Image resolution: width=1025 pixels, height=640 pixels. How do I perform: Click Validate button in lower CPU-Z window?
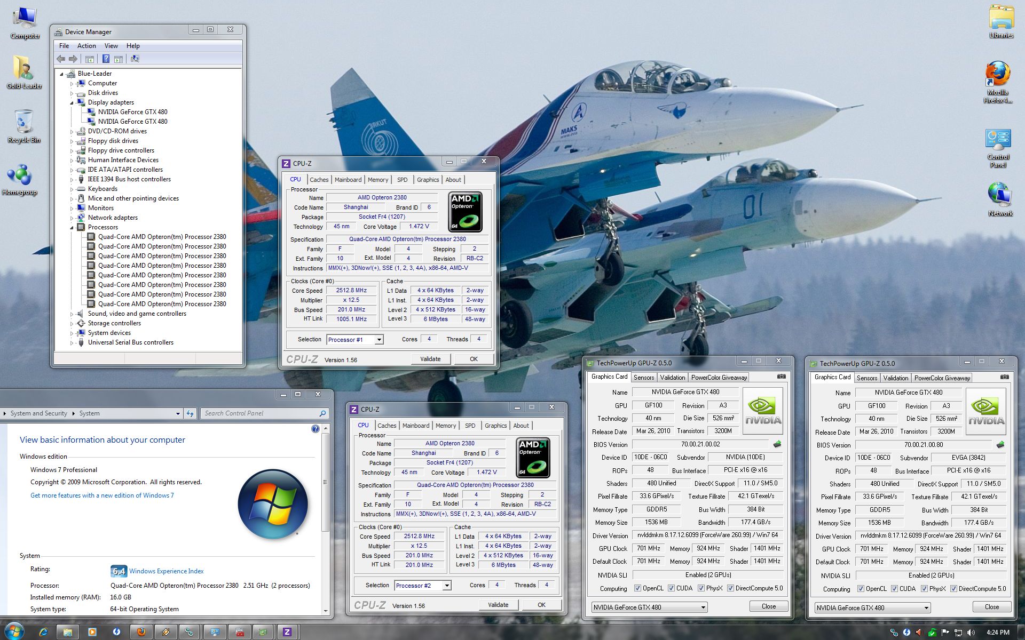(x=498, y=605)
